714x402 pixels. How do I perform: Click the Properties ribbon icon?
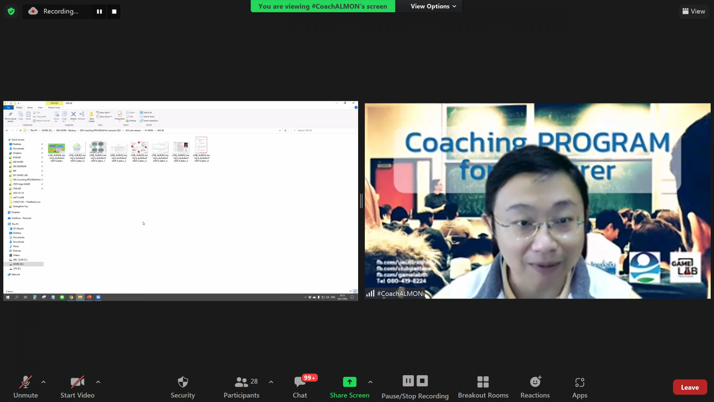tap(120, 116)
